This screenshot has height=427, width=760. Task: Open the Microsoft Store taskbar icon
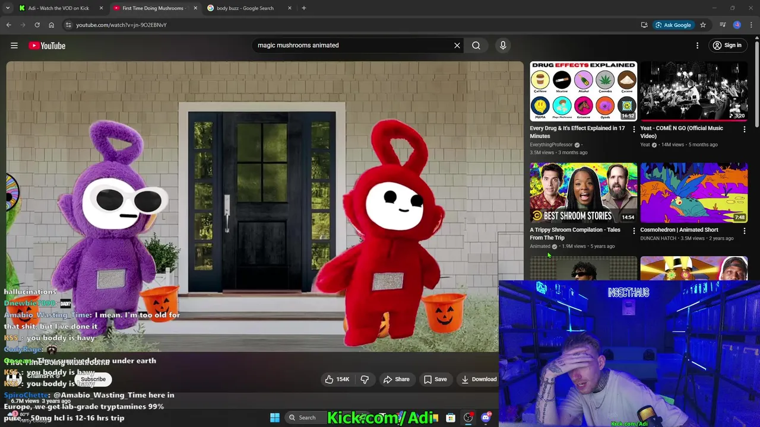451,418
